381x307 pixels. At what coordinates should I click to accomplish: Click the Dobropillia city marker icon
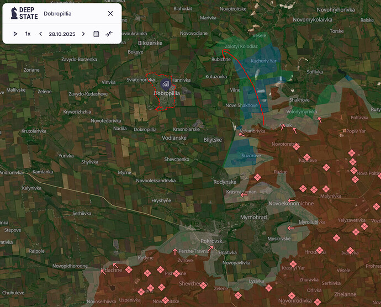click(165, 84)
